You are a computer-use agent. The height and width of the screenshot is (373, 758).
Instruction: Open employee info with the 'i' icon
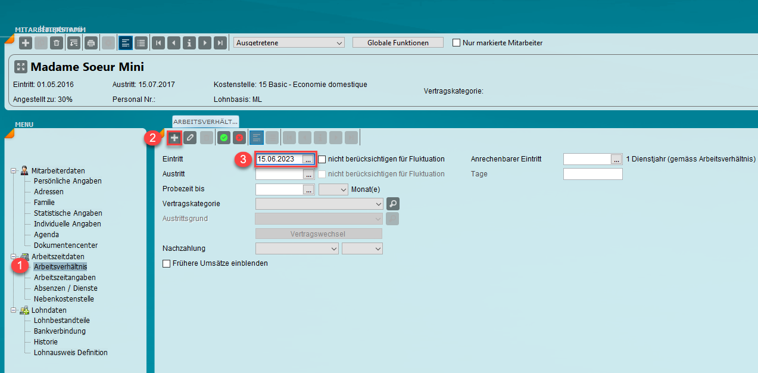point(189,43)
